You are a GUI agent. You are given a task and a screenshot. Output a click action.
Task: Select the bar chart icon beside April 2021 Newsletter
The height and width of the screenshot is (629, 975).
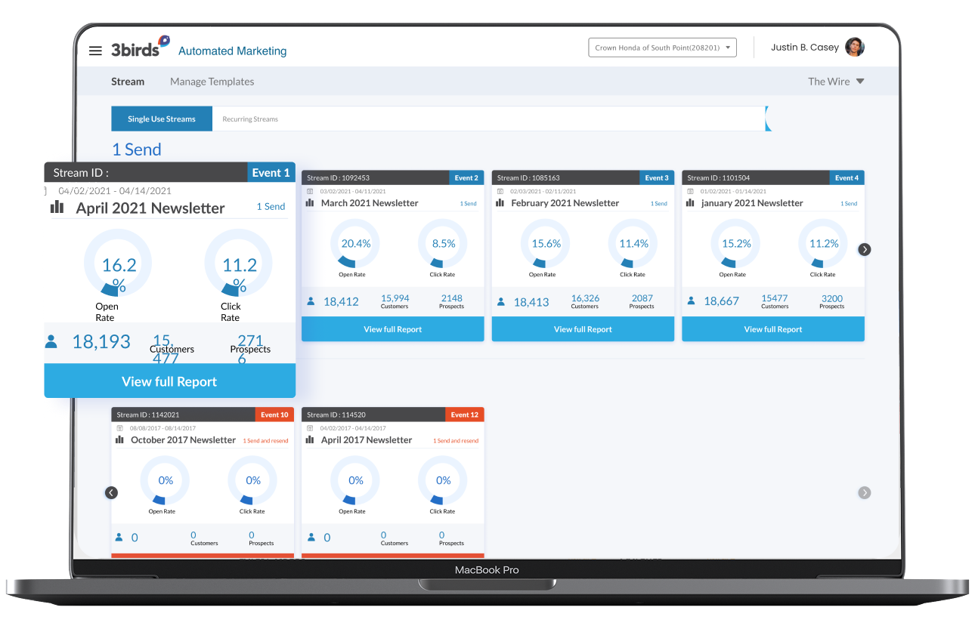coord(57,207)
